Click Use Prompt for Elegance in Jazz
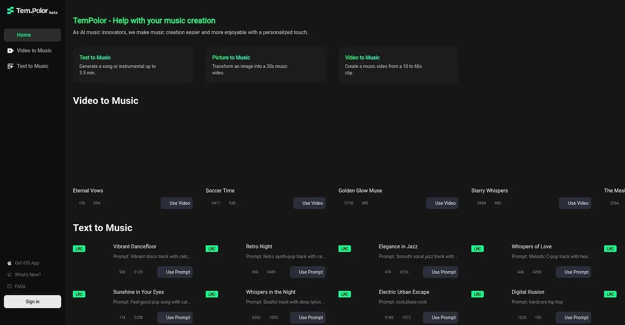The image size is (625, 325). [441, 272]
